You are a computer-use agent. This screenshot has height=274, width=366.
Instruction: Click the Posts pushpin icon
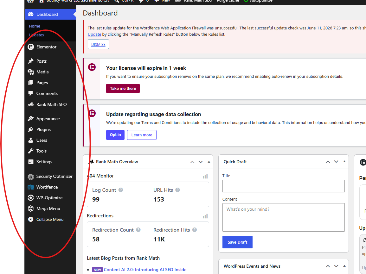[x=31, y=61]
